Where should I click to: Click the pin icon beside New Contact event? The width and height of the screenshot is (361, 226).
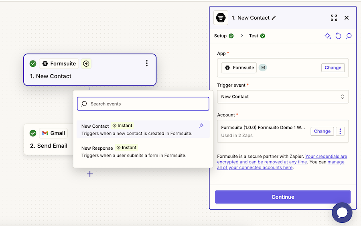pyautogui.click(x=201, y=126)
